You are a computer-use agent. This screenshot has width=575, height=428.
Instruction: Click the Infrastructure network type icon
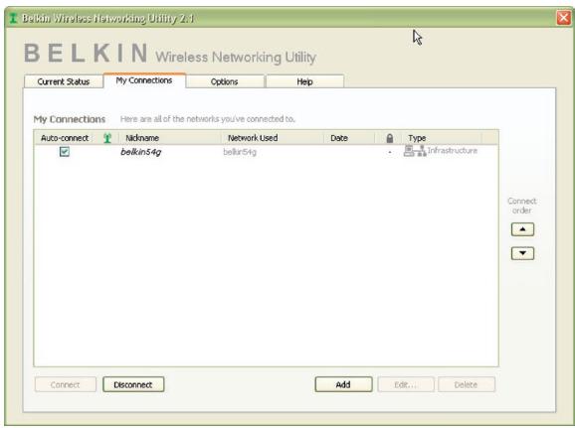415,151
